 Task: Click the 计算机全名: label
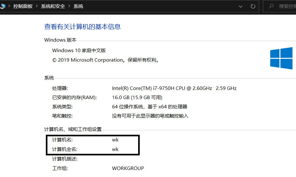pos(65,149)
